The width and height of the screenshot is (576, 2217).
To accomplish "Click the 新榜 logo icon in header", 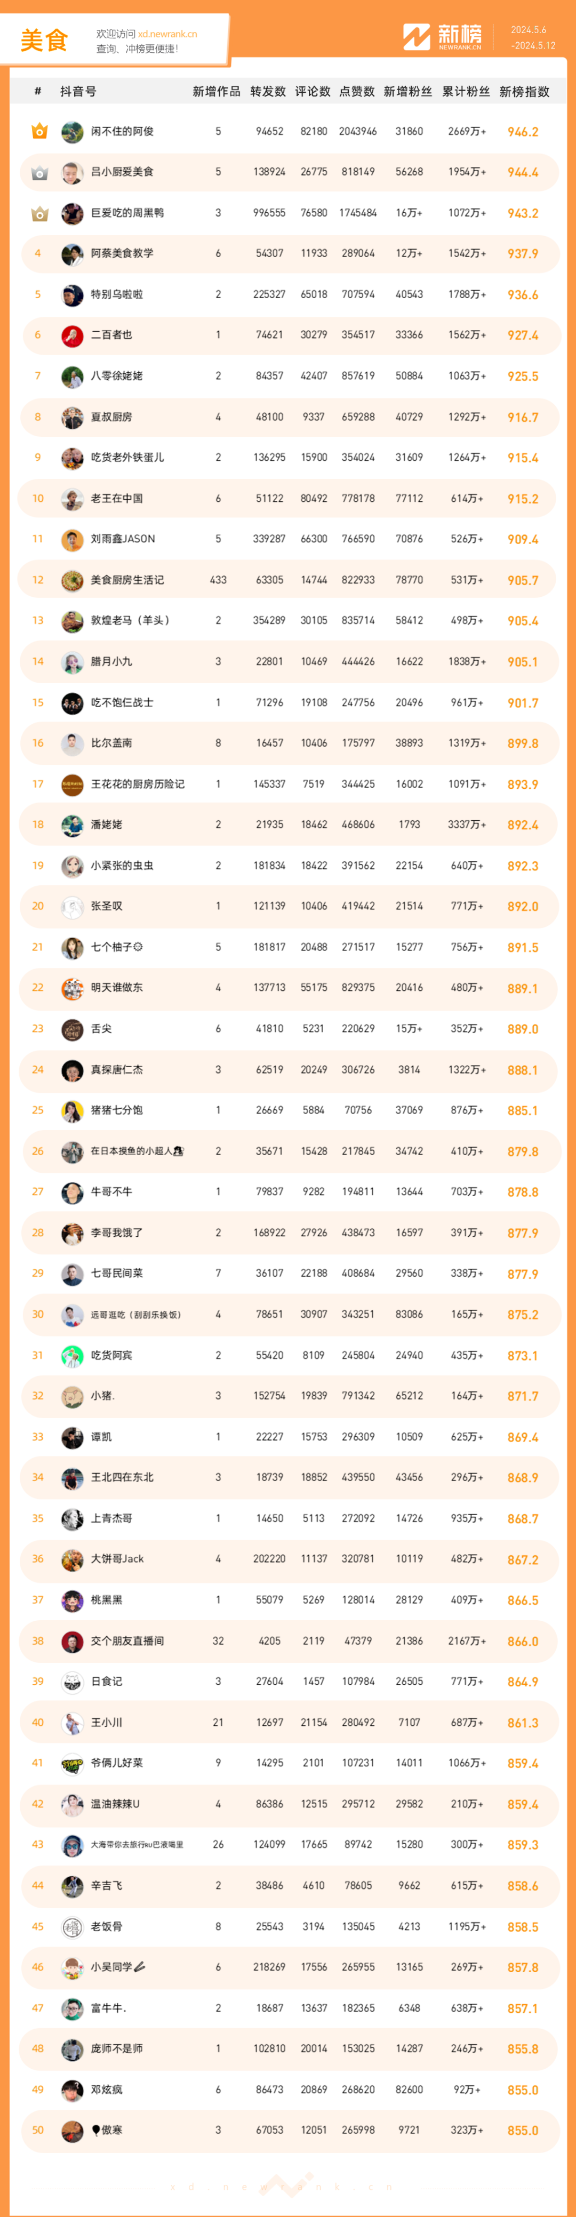I will coord(417,36).
